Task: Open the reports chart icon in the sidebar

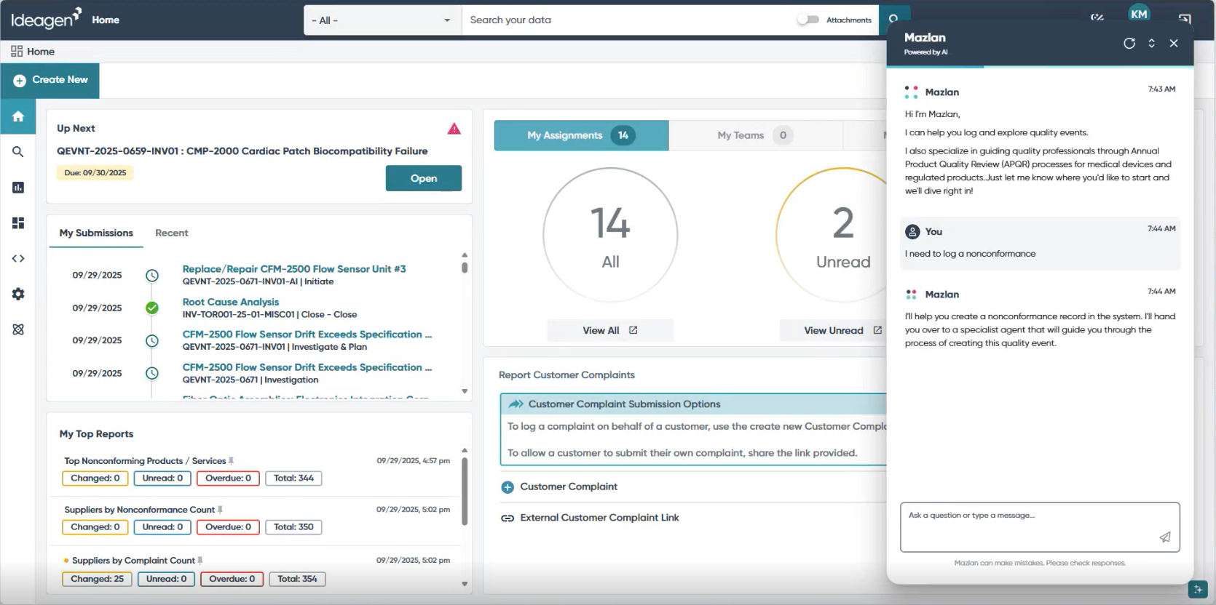Action: pyautogui.click(x=18, y=188)
